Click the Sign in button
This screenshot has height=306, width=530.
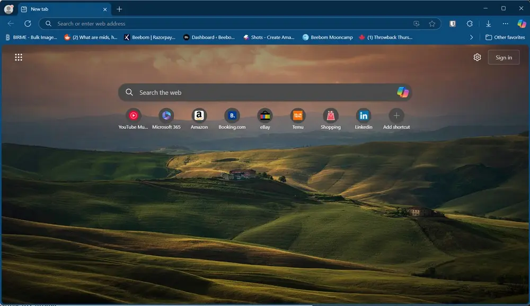(503, 57)
